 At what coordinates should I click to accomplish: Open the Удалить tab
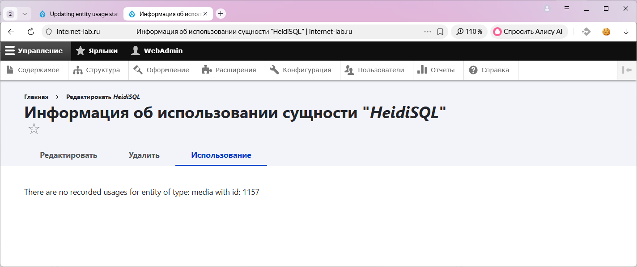pyautogui.click(x=144, y=155)
